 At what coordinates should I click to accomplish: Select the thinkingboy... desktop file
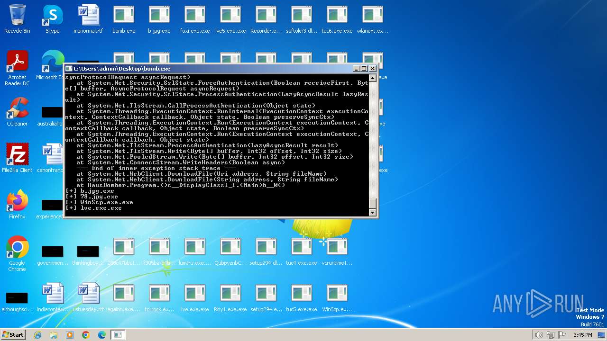88,254
